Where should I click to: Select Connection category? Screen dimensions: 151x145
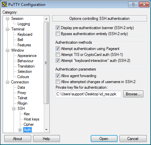point(20,82)
